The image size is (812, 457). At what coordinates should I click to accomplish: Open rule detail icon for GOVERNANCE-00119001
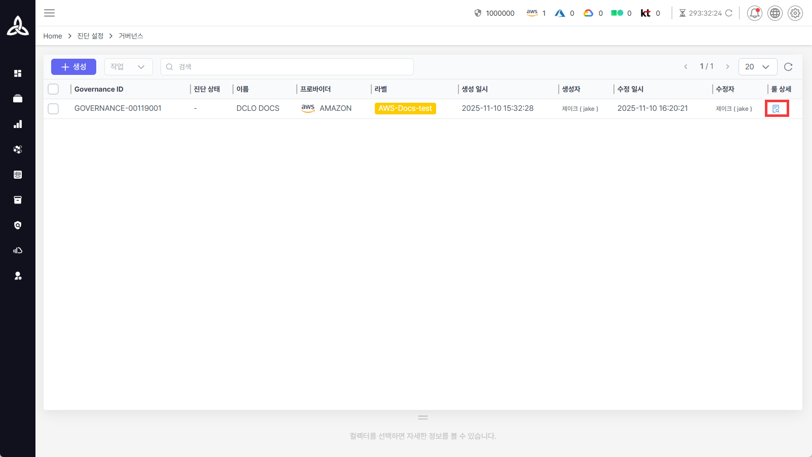[x=776, y=109]
